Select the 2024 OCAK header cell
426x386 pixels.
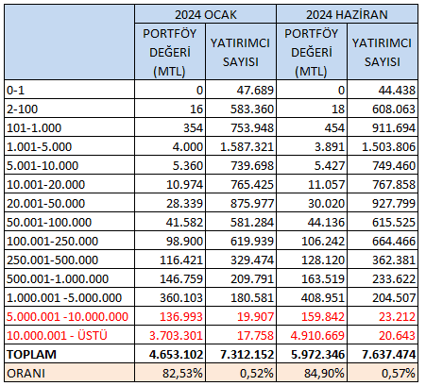coord(205,14)
